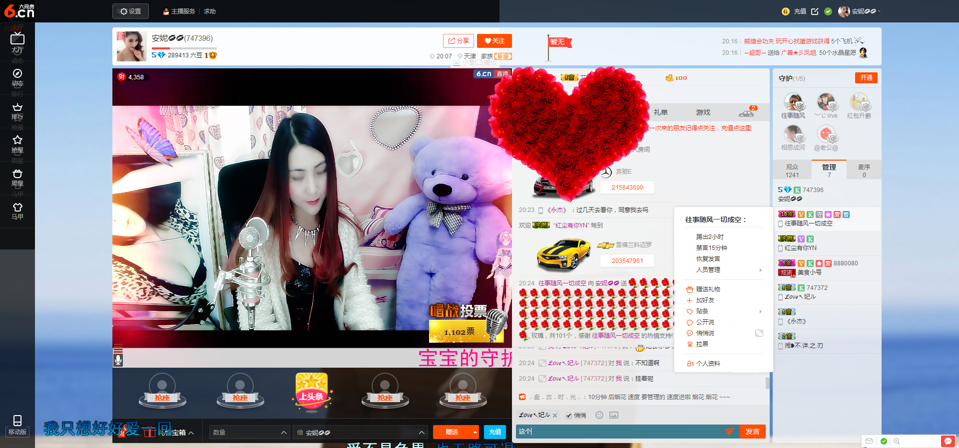Remove Love妃儿 chat target with X

pyautogui.click(x=555, y=416)
